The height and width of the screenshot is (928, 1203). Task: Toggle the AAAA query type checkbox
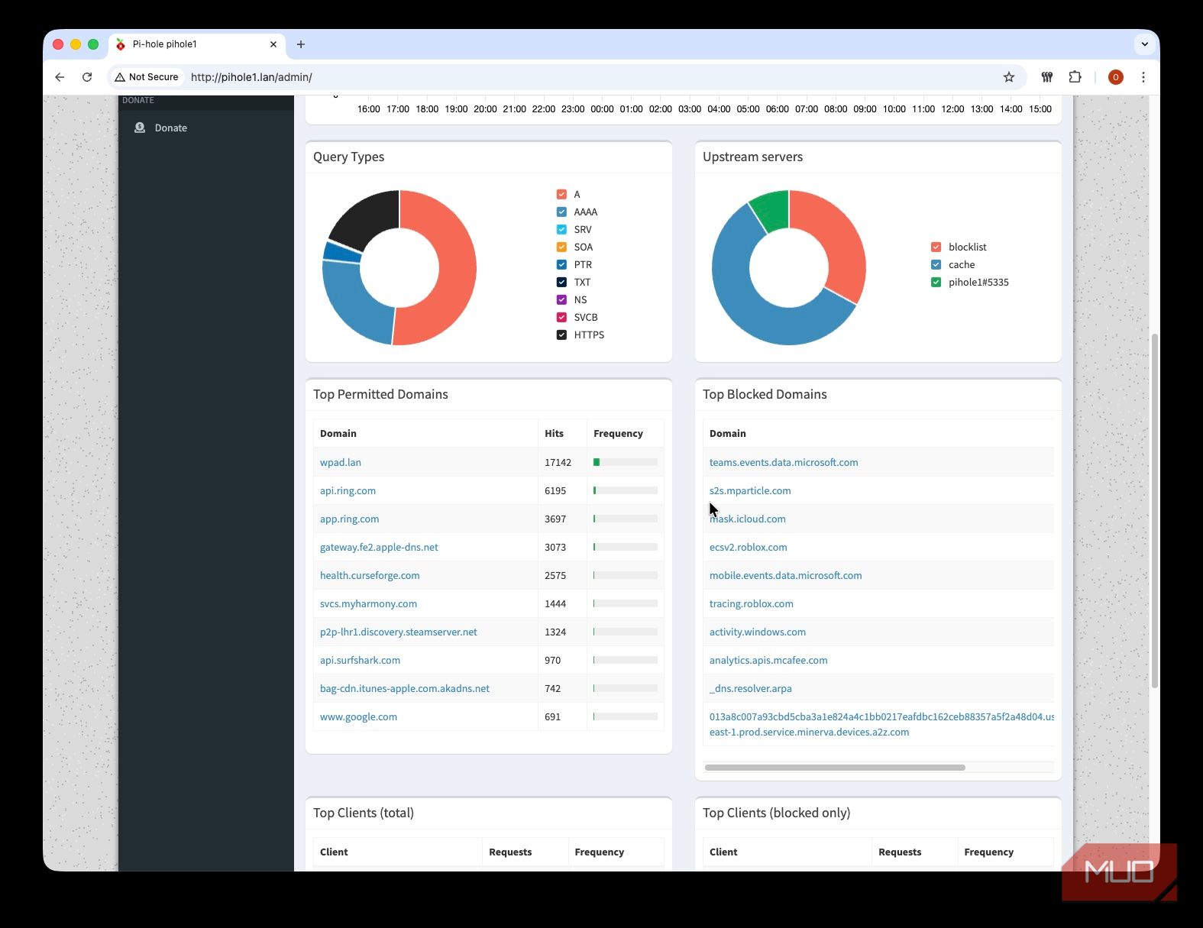click(561, 212)
